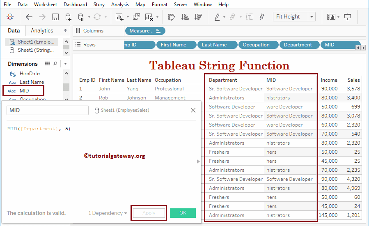The width and height of the screenshot is (369, 226).
Task: Click the Sheet1 (String... data source icon
Action: [11, 50]
